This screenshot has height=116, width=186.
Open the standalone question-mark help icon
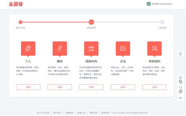[x=180, y=54]
